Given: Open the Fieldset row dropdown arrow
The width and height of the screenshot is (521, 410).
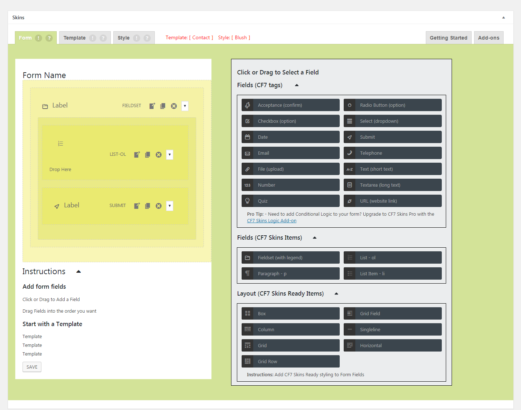Looking at the screenshot, I should pyautogui.click(x=185, y=106).
